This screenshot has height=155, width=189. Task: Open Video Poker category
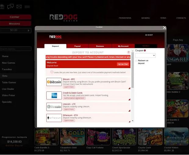pyautogui.click(x=9, y=95)
